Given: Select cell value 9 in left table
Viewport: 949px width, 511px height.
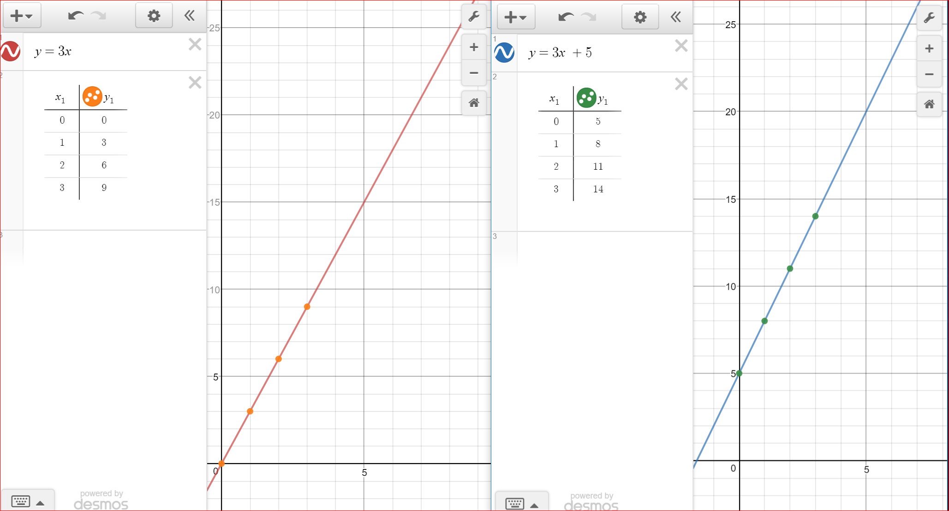Looking at the screenshot, I should coord(104,188).
